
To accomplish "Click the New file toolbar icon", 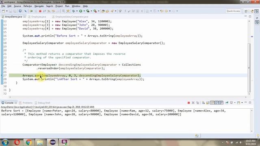I will click(x=3, y=11).
